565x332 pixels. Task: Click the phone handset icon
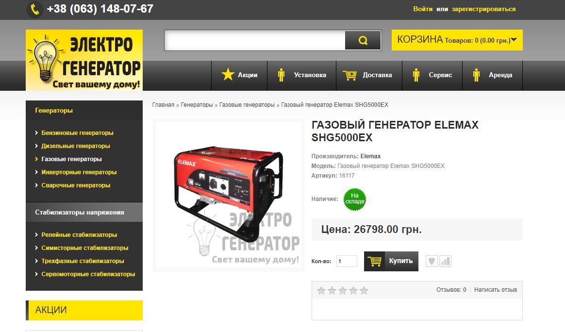coord(35,9)
